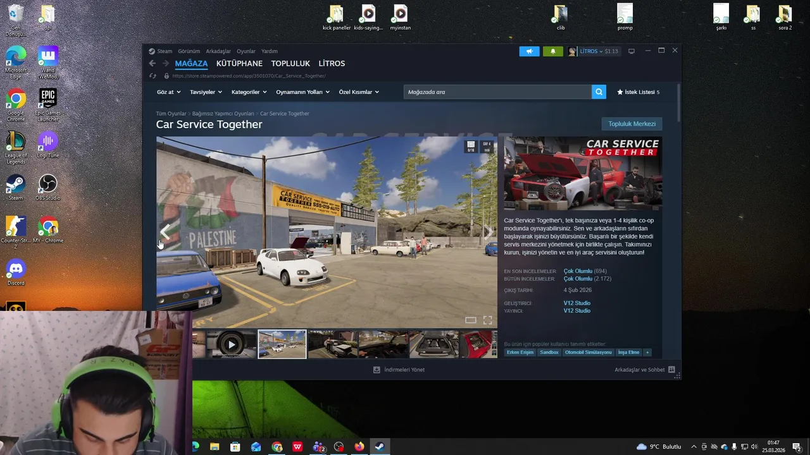Show next screenshot with right arrow
Image resolution: width=810 pixels, height=455 pixels.
(x=488, y=232)
